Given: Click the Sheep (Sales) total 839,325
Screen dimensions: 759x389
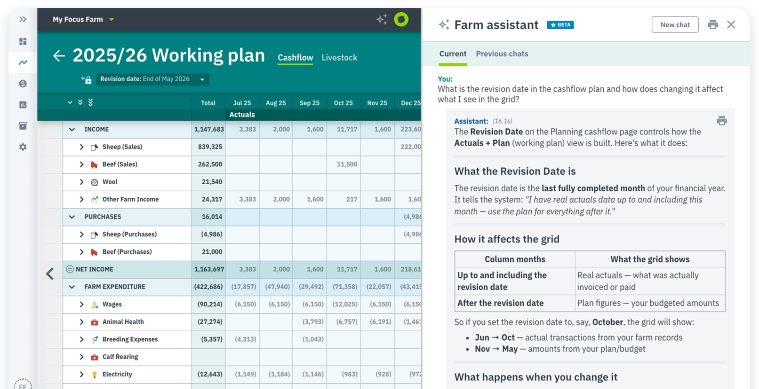Looking at the screenshot, I should click(210, 147).
